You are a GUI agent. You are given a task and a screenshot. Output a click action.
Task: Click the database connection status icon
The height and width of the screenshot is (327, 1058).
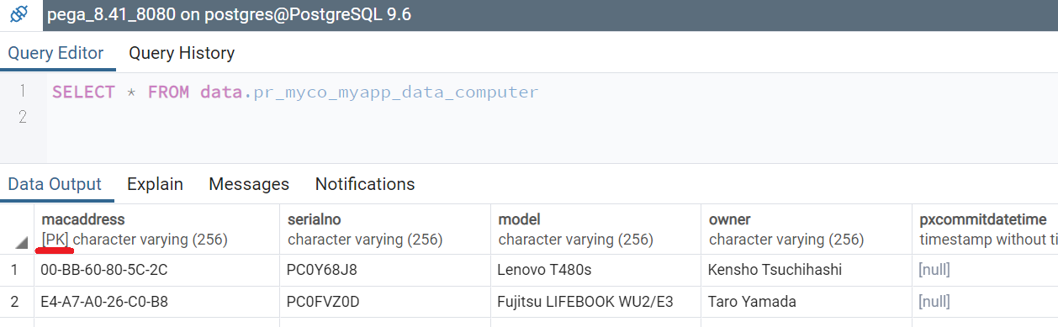19,15
